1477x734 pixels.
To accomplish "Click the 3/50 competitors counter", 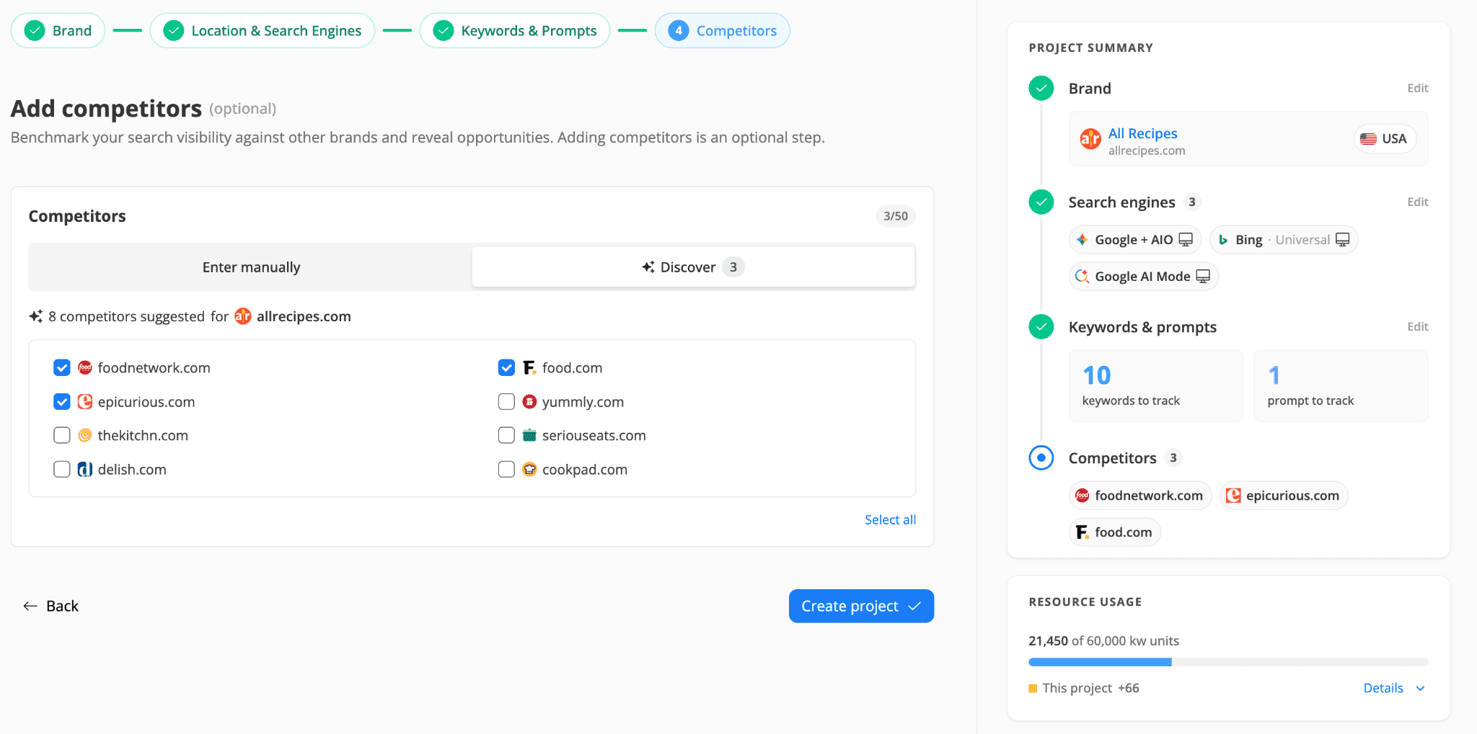I will [896, 216].
